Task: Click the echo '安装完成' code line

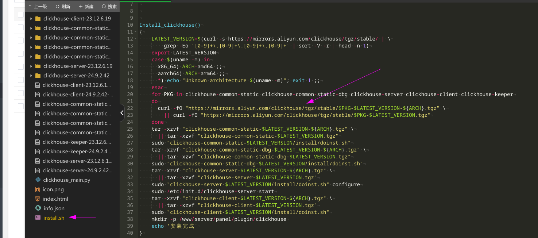Action: [174, 226]
